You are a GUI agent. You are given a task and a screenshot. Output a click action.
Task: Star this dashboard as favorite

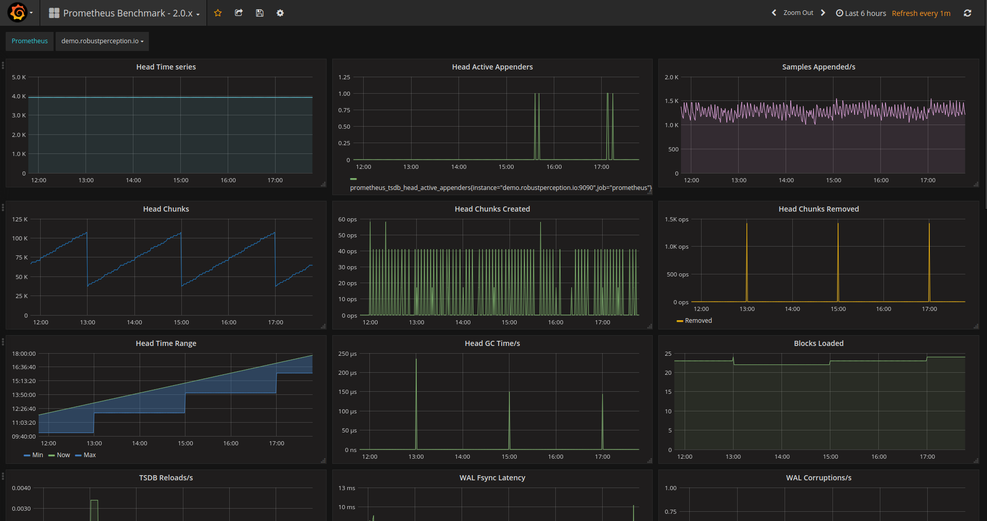(218, 13)
